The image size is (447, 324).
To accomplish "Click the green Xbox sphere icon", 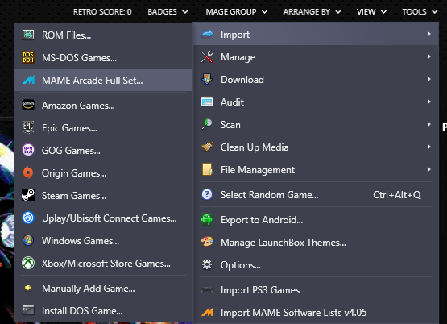I will (28, 263).
